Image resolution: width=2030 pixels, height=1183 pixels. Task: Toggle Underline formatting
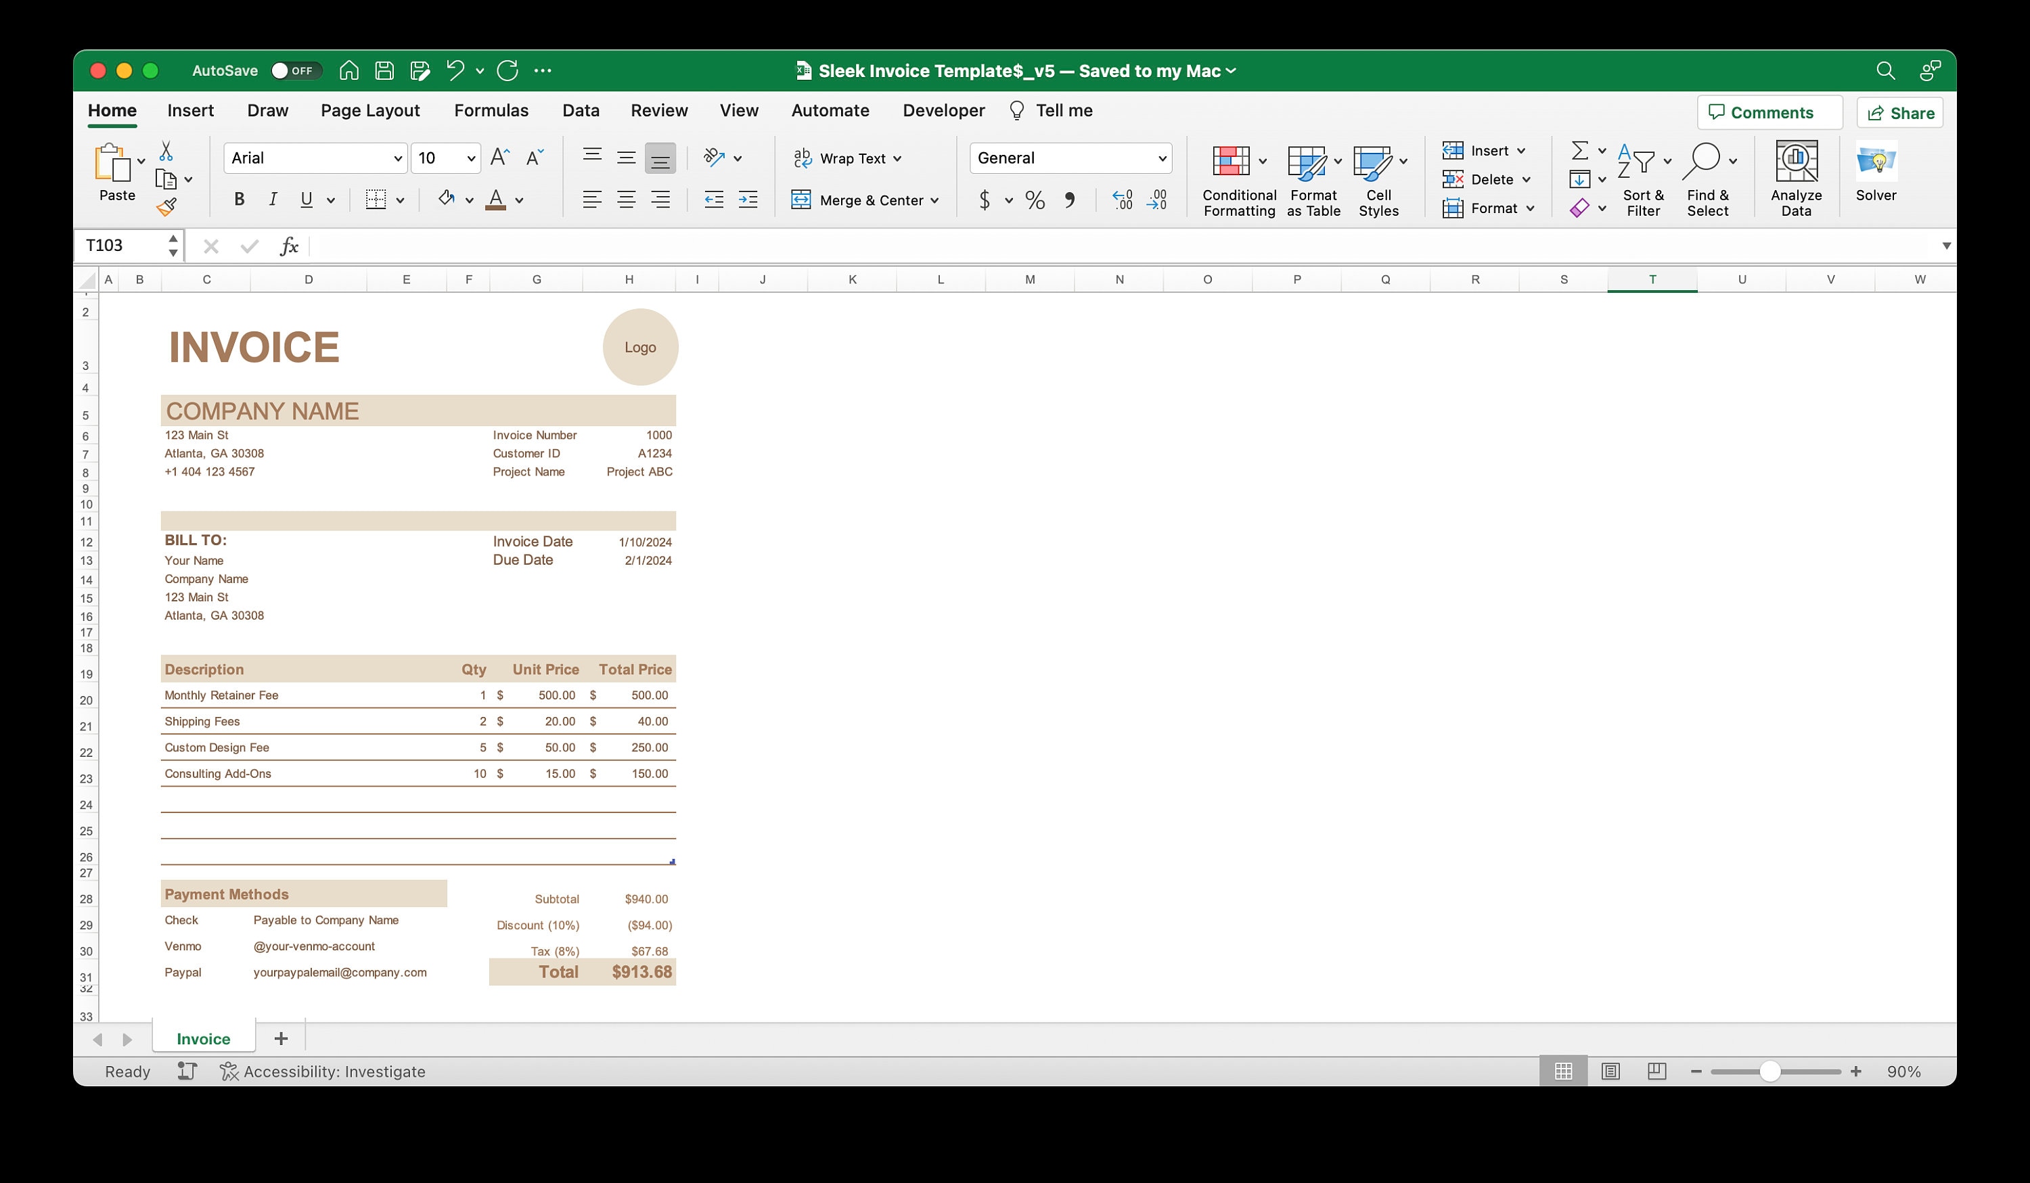click(306, 200)
